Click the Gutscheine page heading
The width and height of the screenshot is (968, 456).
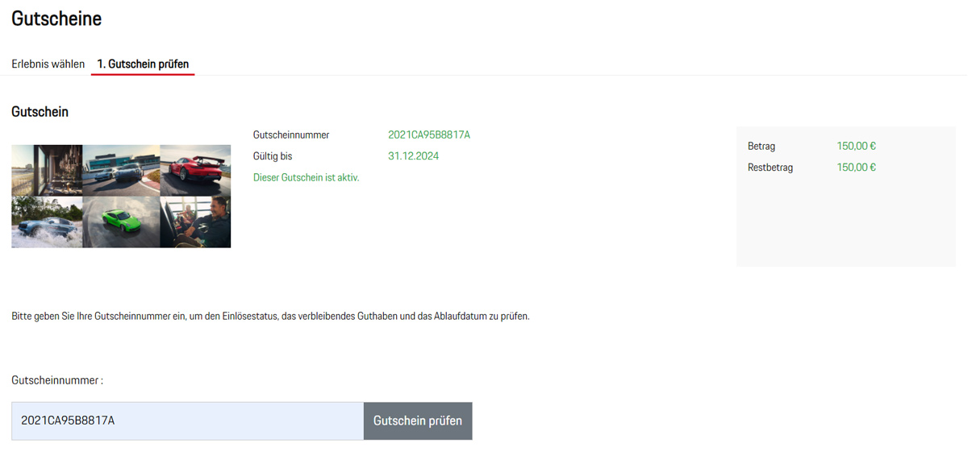click(56, 18)
